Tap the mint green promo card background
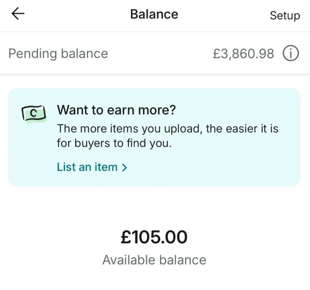Viewport: 310px width, 290px height. tap(235, 168)
